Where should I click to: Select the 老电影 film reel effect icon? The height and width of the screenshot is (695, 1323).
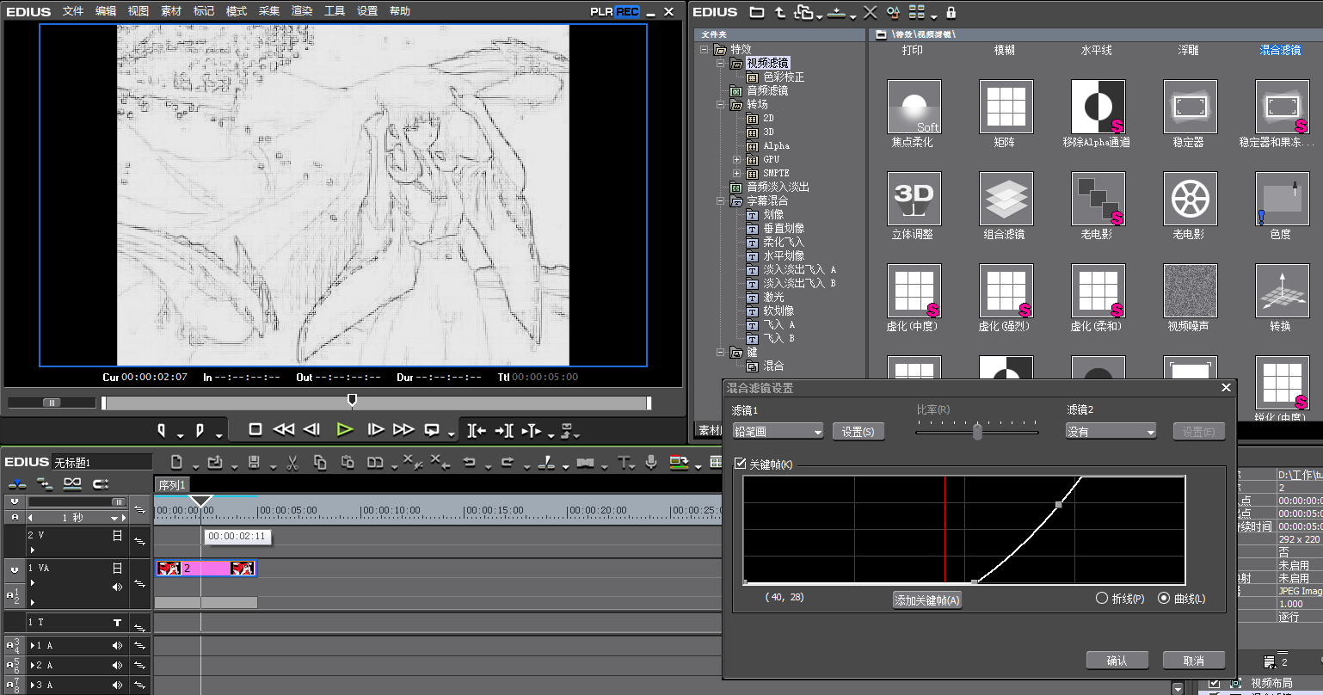1189,199
